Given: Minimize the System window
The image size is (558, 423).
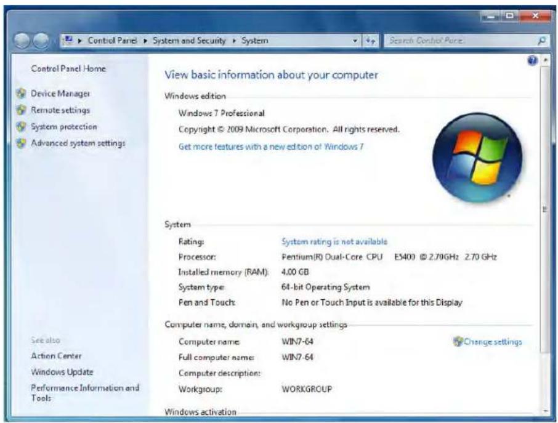Looking at the screenshot, I should 491,16.
